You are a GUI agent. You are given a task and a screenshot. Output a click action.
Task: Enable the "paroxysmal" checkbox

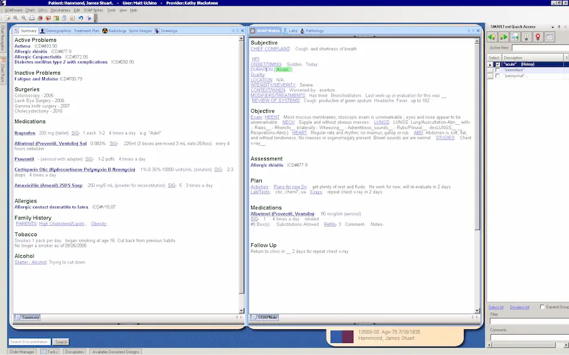pos(497,75)
